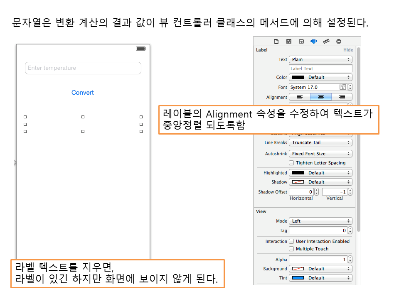Expand the Line Breaks Truncate Tail dropdown
399x299 pixels.
(x=320, y=142)
